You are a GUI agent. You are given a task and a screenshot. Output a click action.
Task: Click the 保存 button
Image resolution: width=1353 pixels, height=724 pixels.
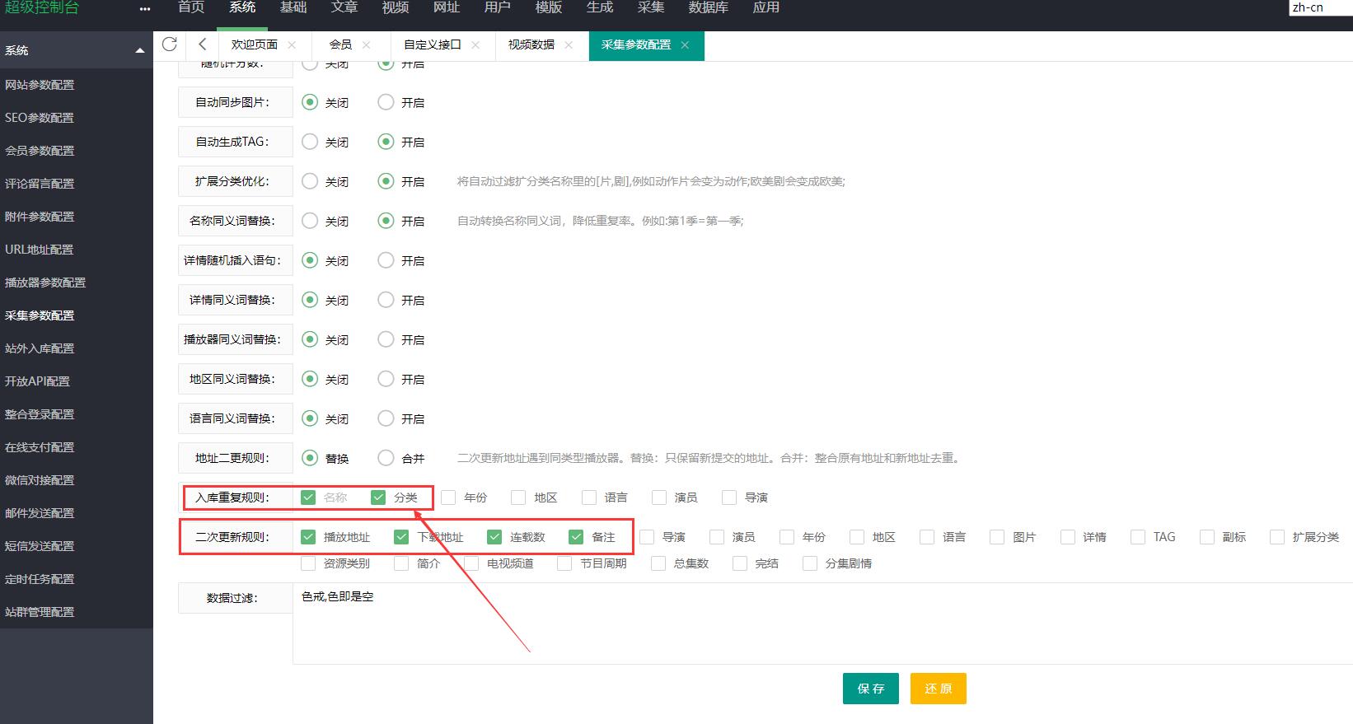click(871, 689)
